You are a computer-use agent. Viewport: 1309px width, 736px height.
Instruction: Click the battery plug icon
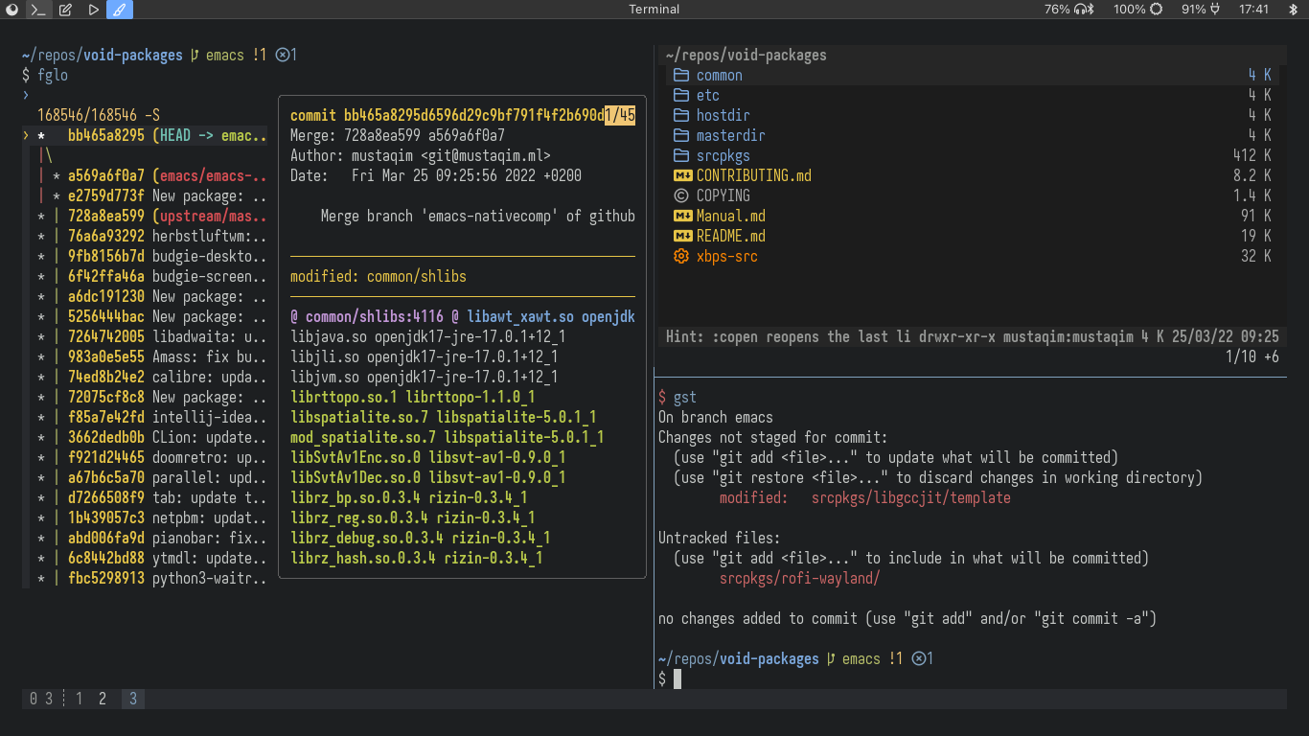click(1215, 10)
